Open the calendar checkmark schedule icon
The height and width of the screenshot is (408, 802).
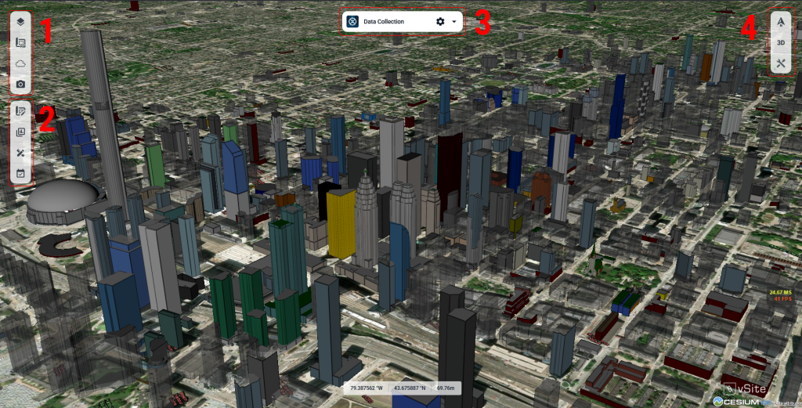[x=20, y=173]
